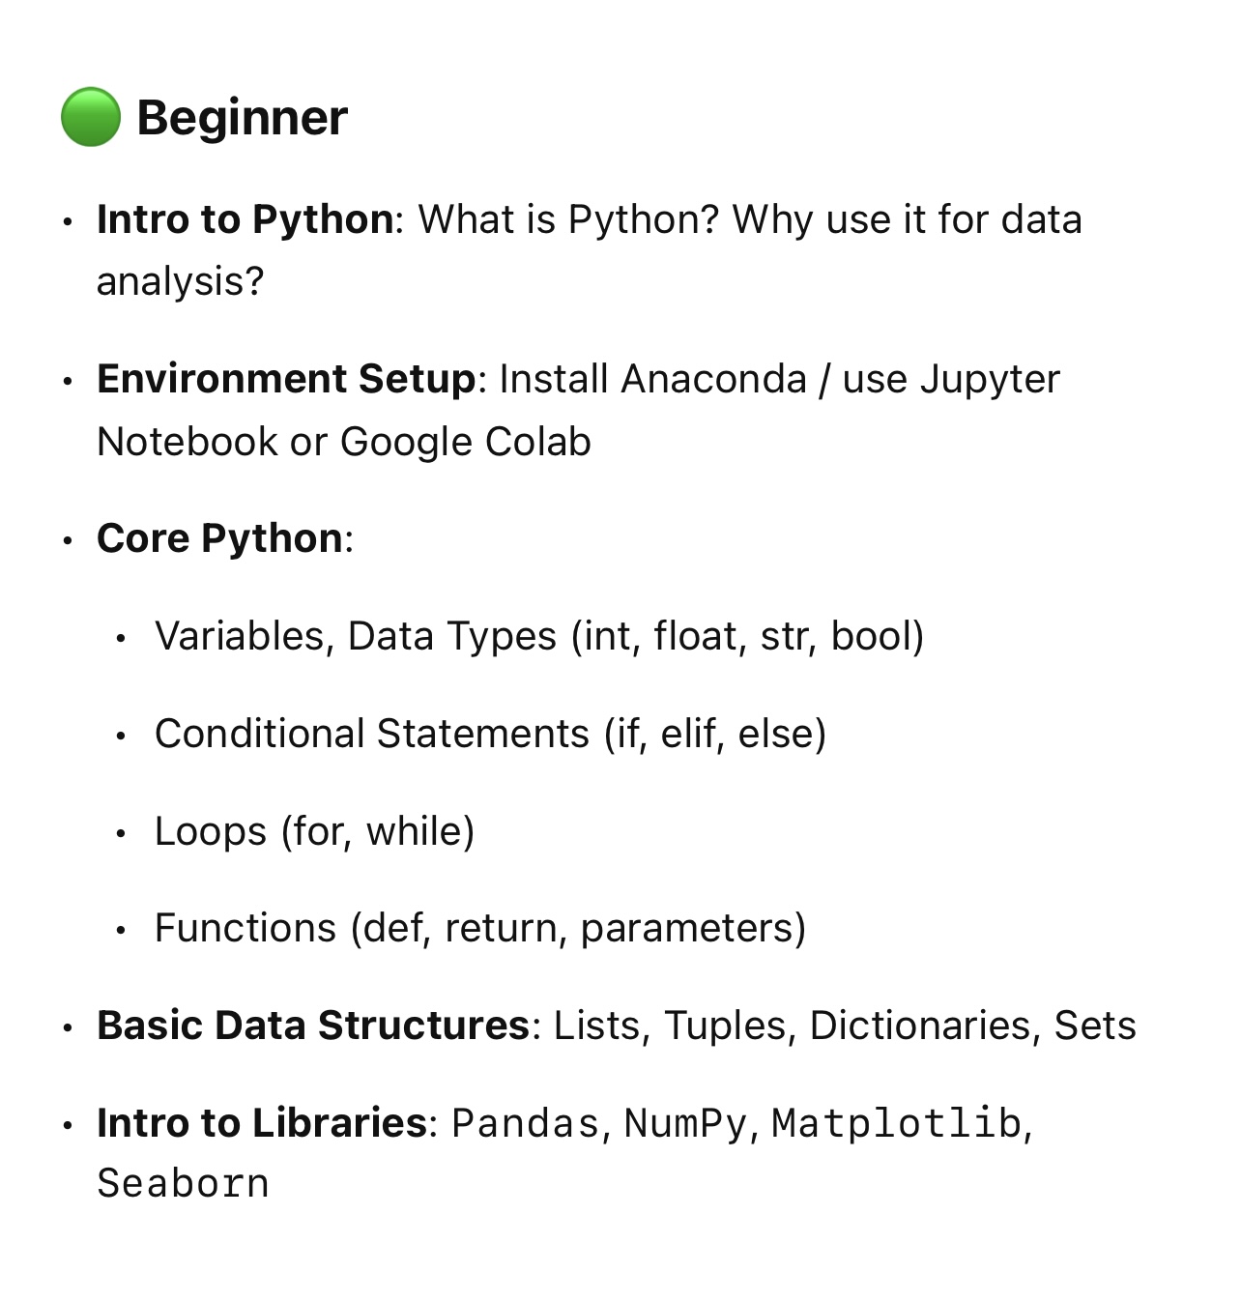Click the Core Python bold label
1241x1301 pixels.
220,539
